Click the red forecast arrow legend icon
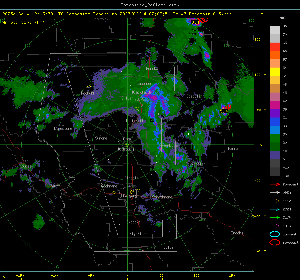 pyautogui.click(x=275, y=184)
